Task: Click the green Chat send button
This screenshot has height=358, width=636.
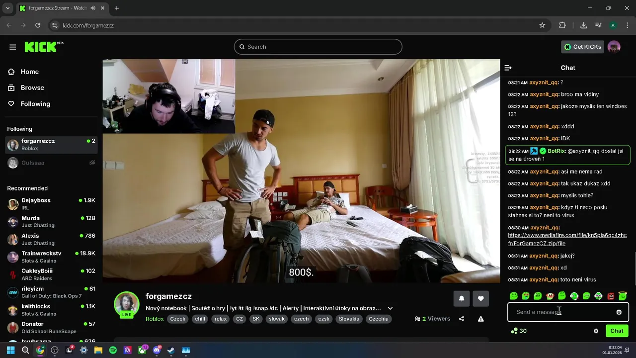Action: (617, 331)
